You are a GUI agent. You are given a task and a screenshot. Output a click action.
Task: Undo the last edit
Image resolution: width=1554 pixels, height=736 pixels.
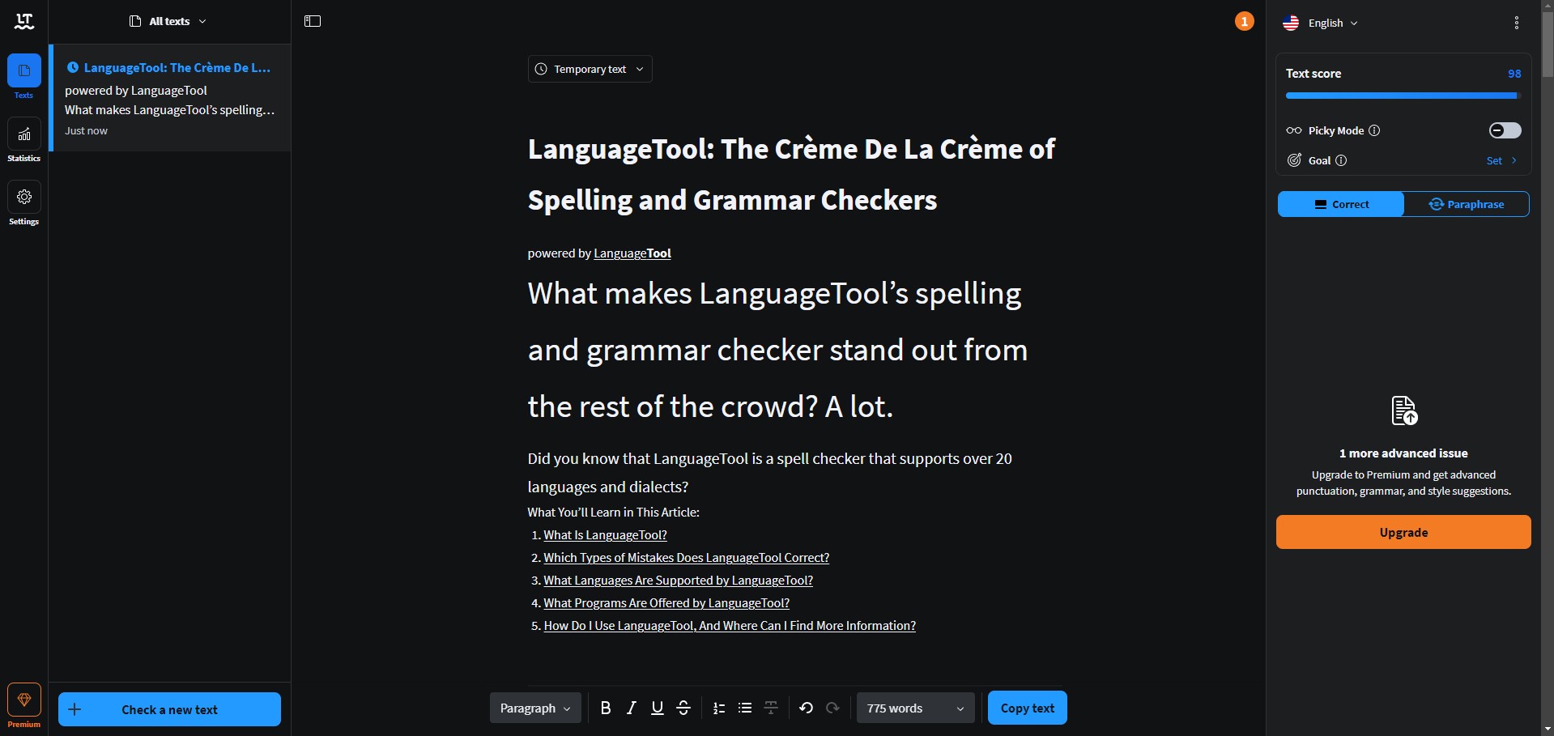point(806,708)
